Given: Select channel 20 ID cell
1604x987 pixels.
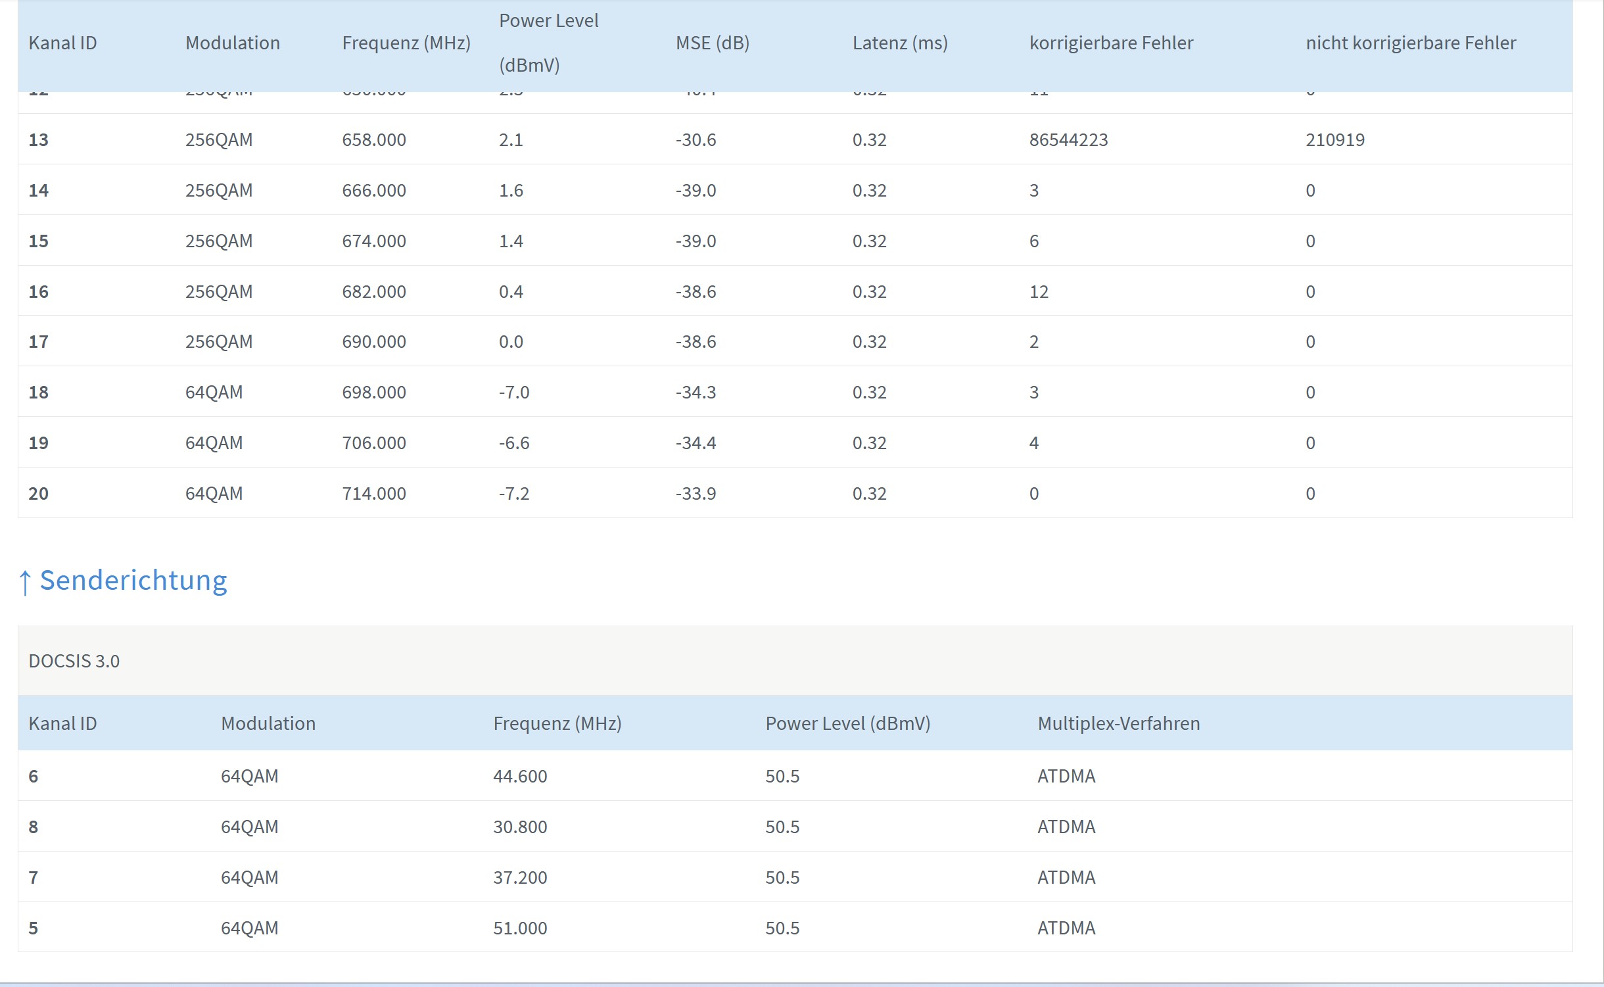Looking at the screenshot, I should click(x=38, y=494).
